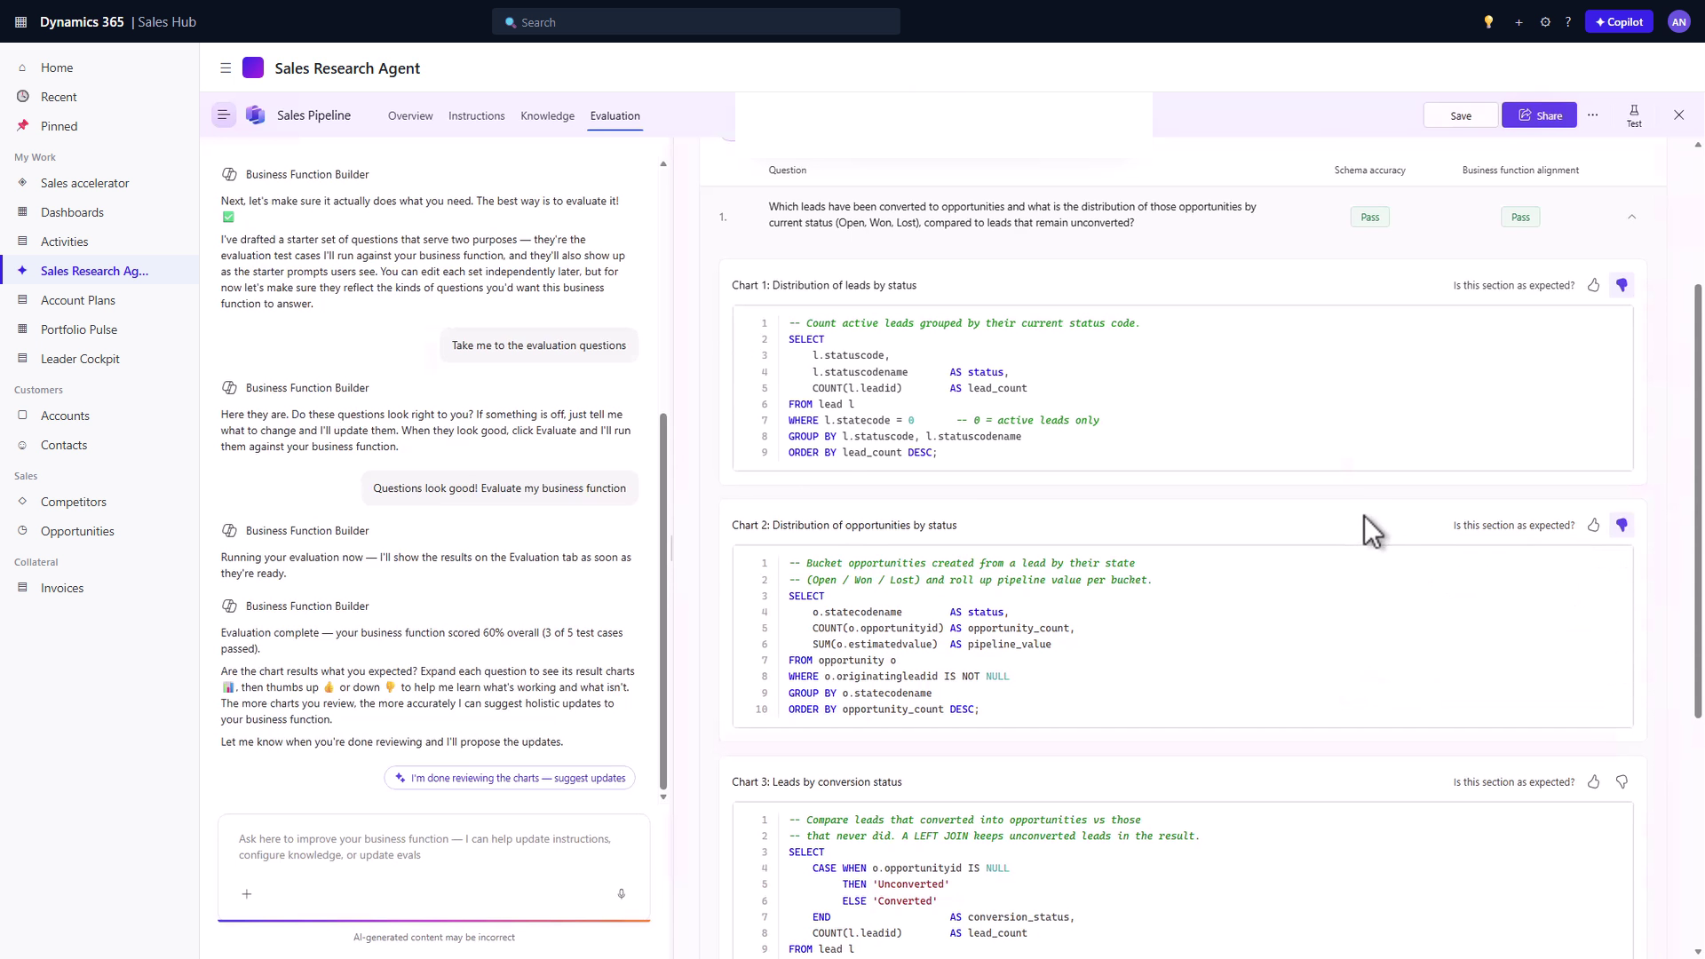Close the Sales Pipeline editor with X
Image resolution: width=1705 pixels, height=959 pixels.
tap(1678, 115)
